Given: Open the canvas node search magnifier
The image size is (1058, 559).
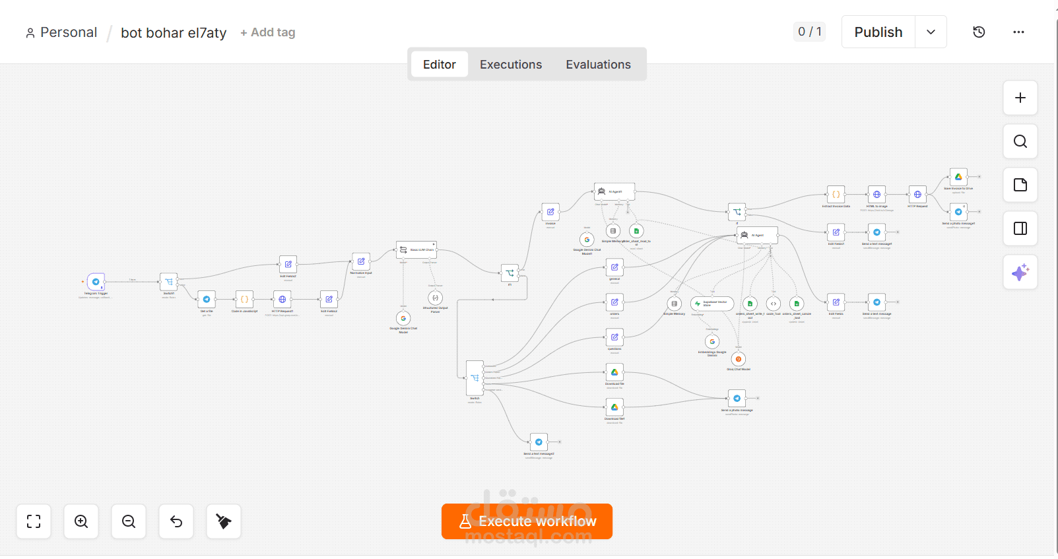Looking at the screenshot, I should click(x=1020, y=141).
